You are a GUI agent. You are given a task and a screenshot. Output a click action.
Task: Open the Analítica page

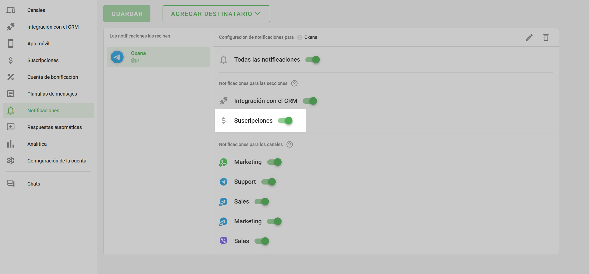(48, 144)
